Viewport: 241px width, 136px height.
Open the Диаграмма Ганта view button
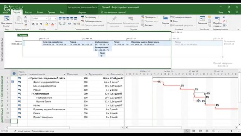coord(6,22)
